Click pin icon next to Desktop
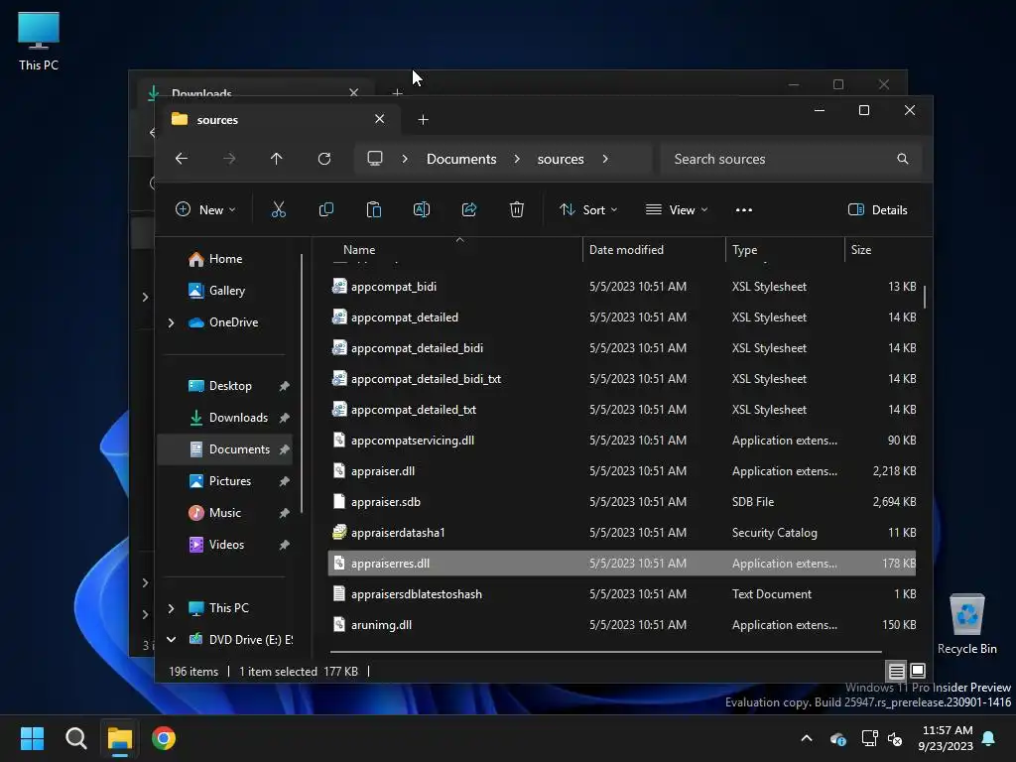Image resolution: width=1016 pixels, height=762 pixels. 284,386
